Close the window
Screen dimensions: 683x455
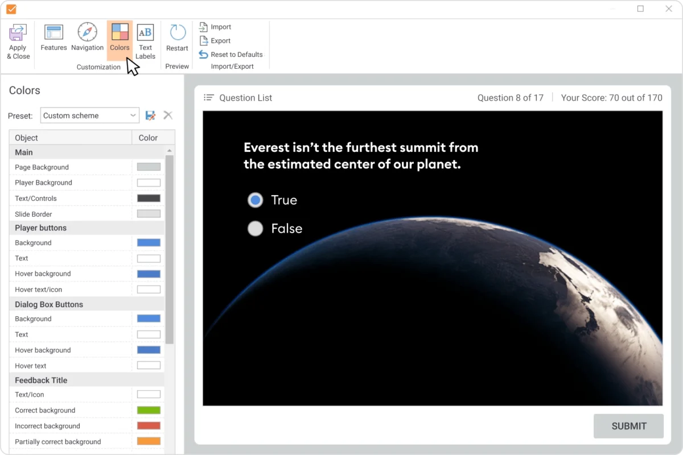(x=669, y=9)
